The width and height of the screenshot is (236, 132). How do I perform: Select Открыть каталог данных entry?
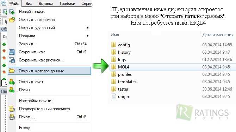click(x=49, y=71)
